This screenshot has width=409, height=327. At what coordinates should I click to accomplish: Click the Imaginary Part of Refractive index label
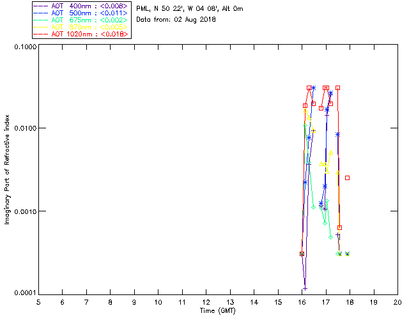7,169
